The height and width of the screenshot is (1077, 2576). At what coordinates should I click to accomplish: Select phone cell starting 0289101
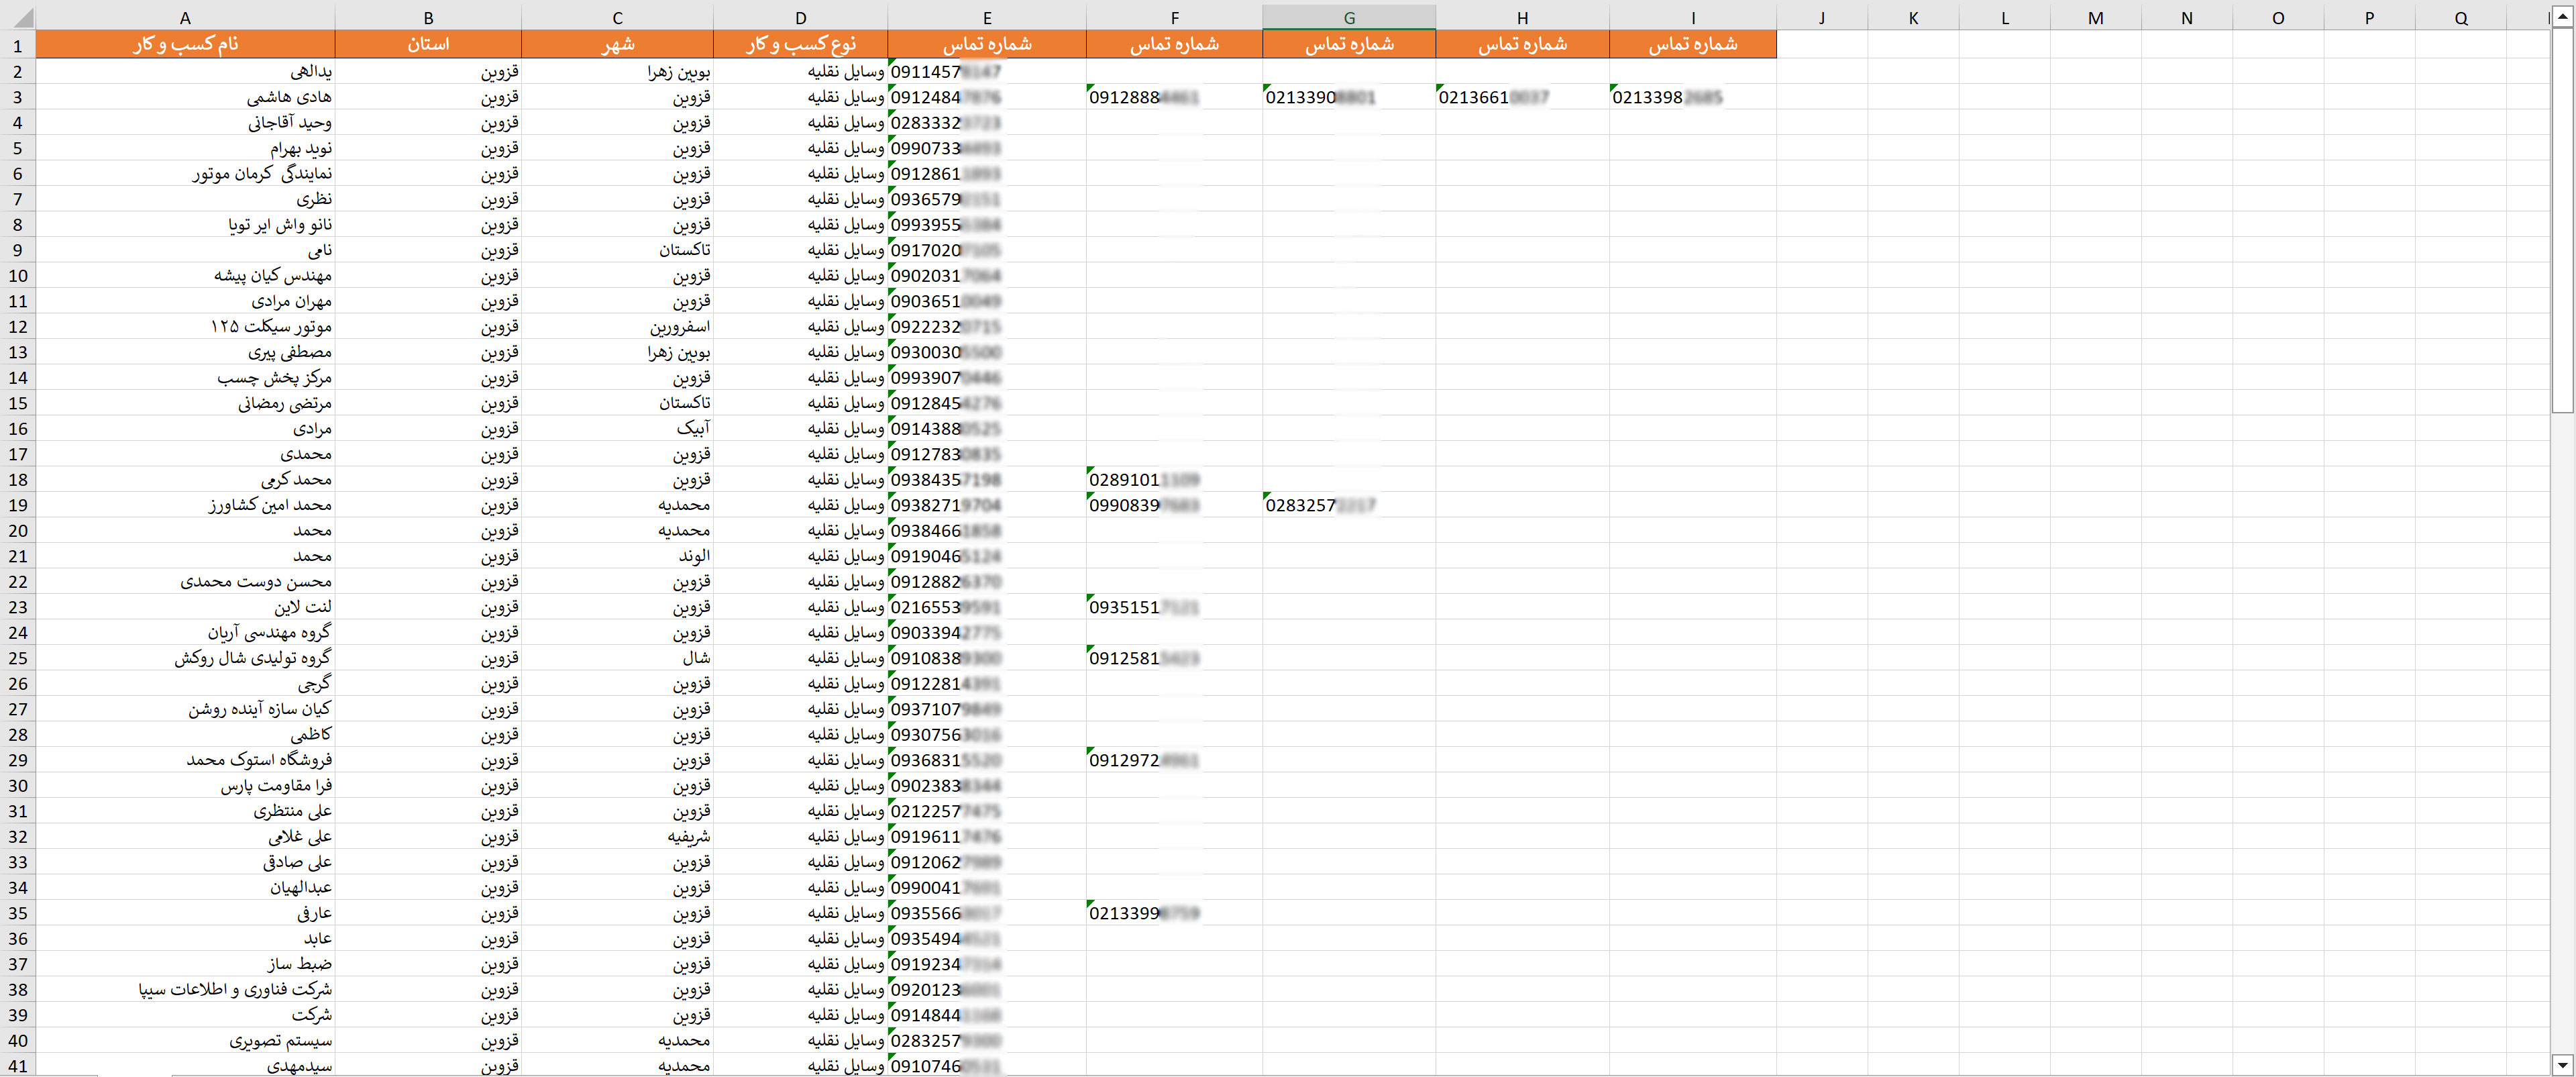[x=1174, y=479]
